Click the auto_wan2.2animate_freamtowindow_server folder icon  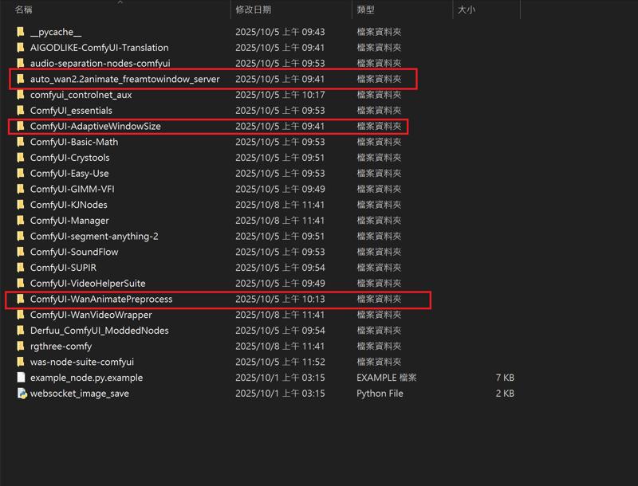21,79
